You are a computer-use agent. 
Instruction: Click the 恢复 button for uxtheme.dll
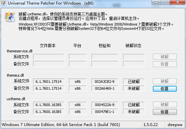(165, 112)
